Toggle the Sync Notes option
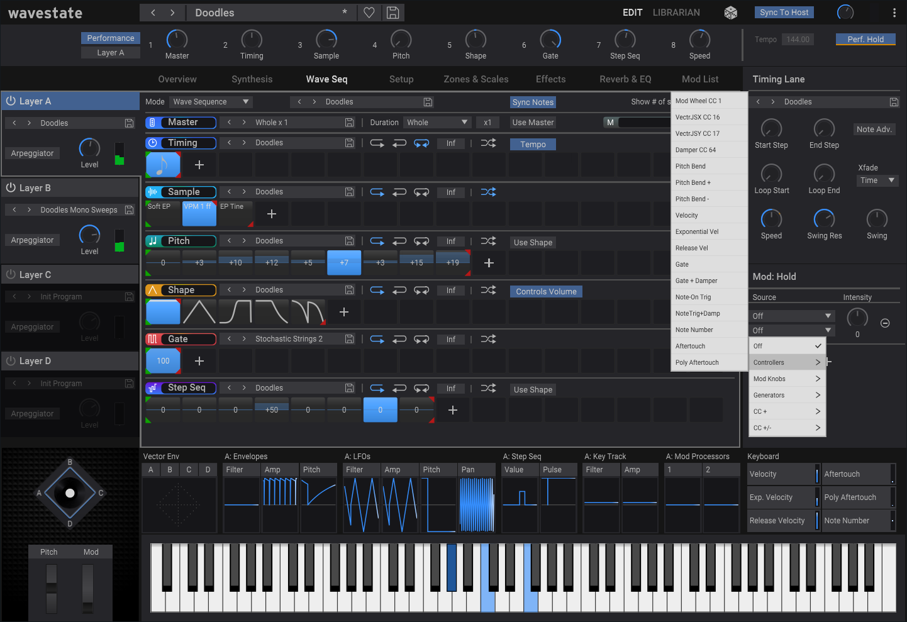This screenshot has width=907, height=622. pos(533,103)
